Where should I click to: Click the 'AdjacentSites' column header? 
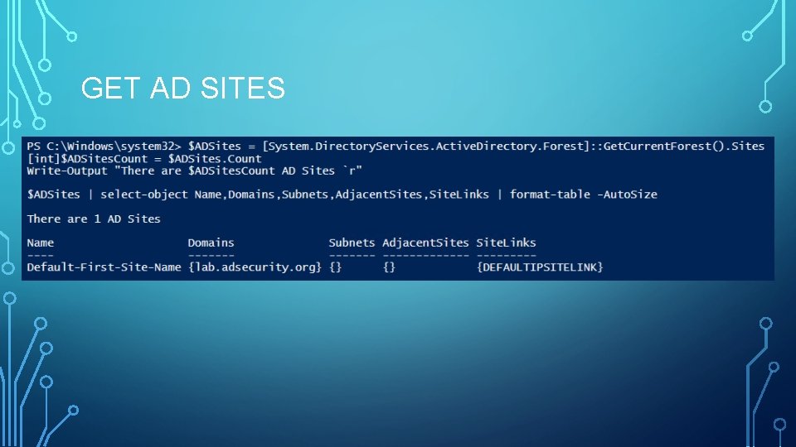pyautogui.click(x=425, y=243)
